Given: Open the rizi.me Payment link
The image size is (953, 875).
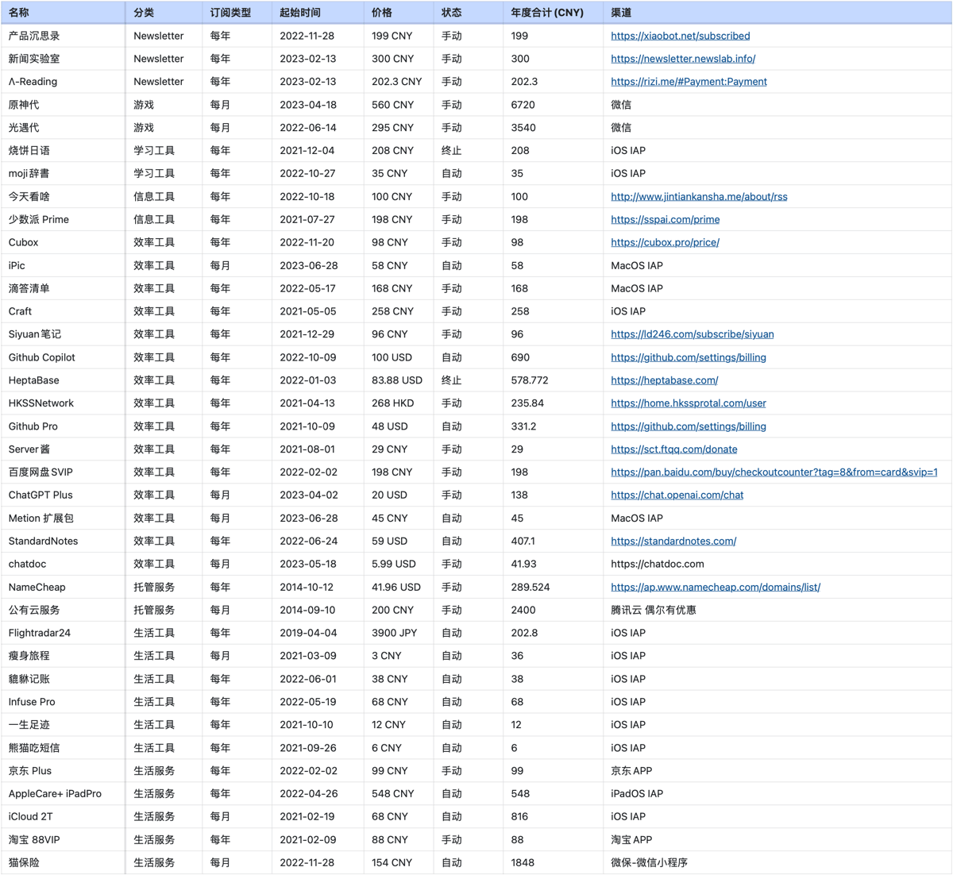Looking at the screenshot, I should [x=689, y=82].
